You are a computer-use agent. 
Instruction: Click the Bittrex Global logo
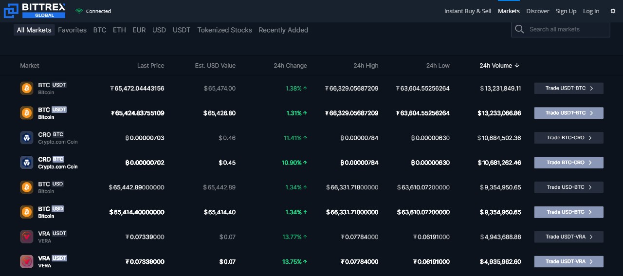click(35, 10)
